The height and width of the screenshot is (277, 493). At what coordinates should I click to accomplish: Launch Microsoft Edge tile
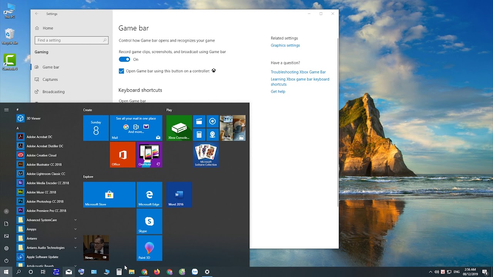(149, 195)
